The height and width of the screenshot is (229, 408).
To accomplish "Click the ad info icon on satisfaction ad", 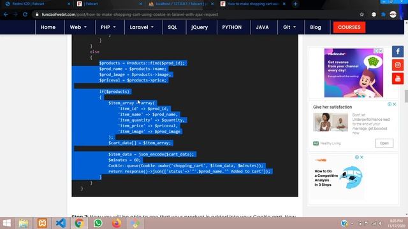I will 390,104.
